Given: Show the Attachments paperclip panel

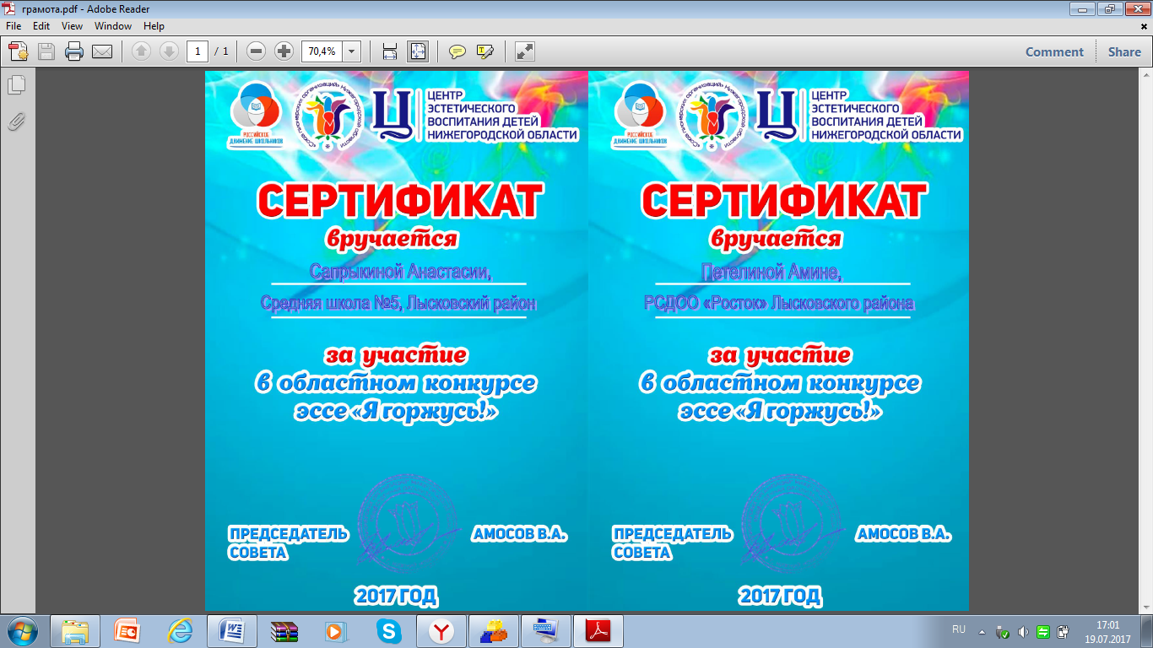Looking at the screenshot, I should click(17, 121).
